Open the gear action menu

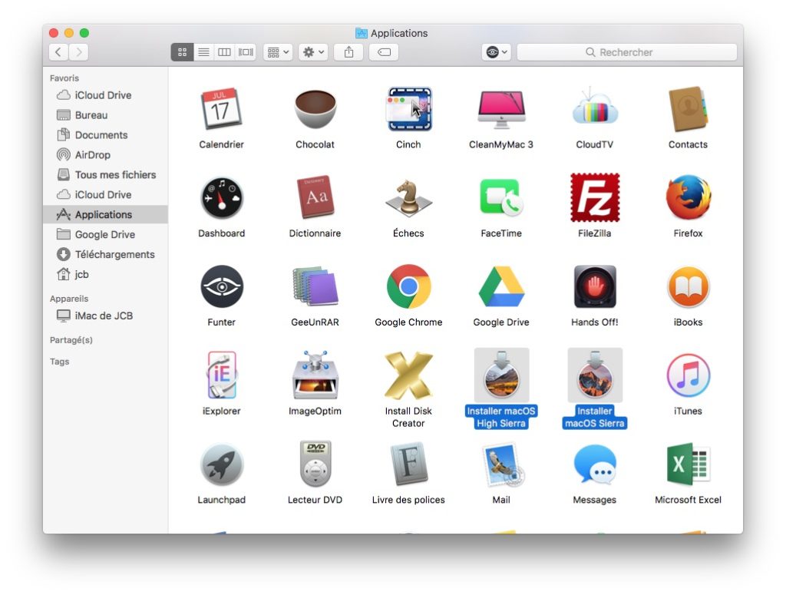point(313,52)
